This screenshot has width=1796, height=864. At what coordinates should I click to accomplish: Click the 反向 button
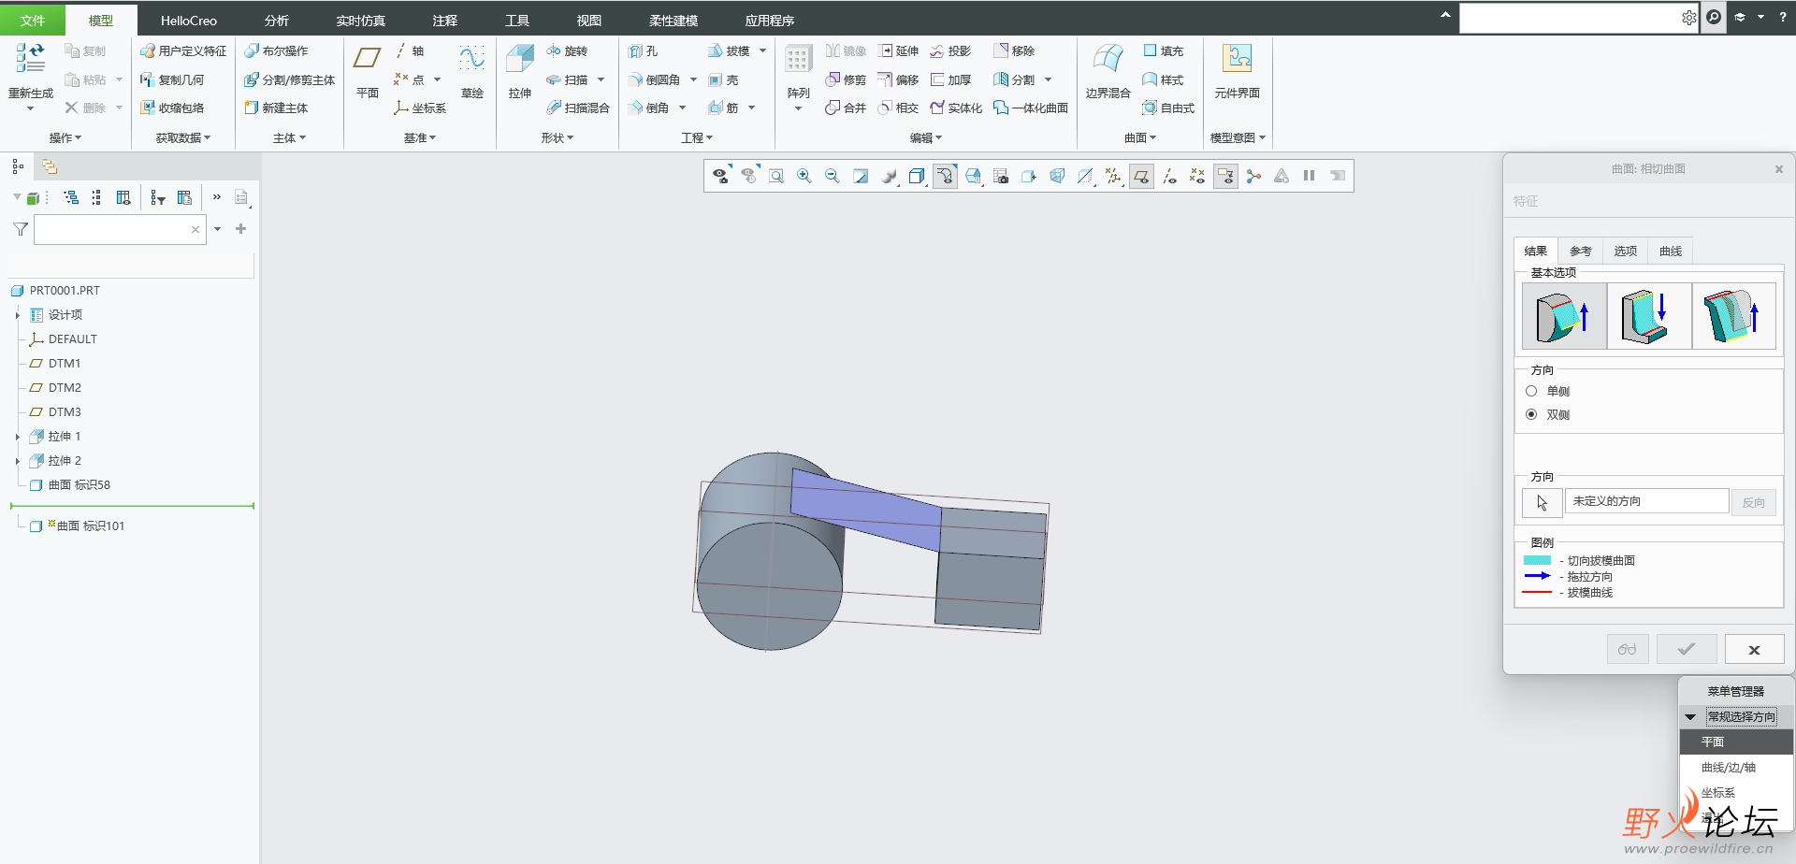(1753, 502)
